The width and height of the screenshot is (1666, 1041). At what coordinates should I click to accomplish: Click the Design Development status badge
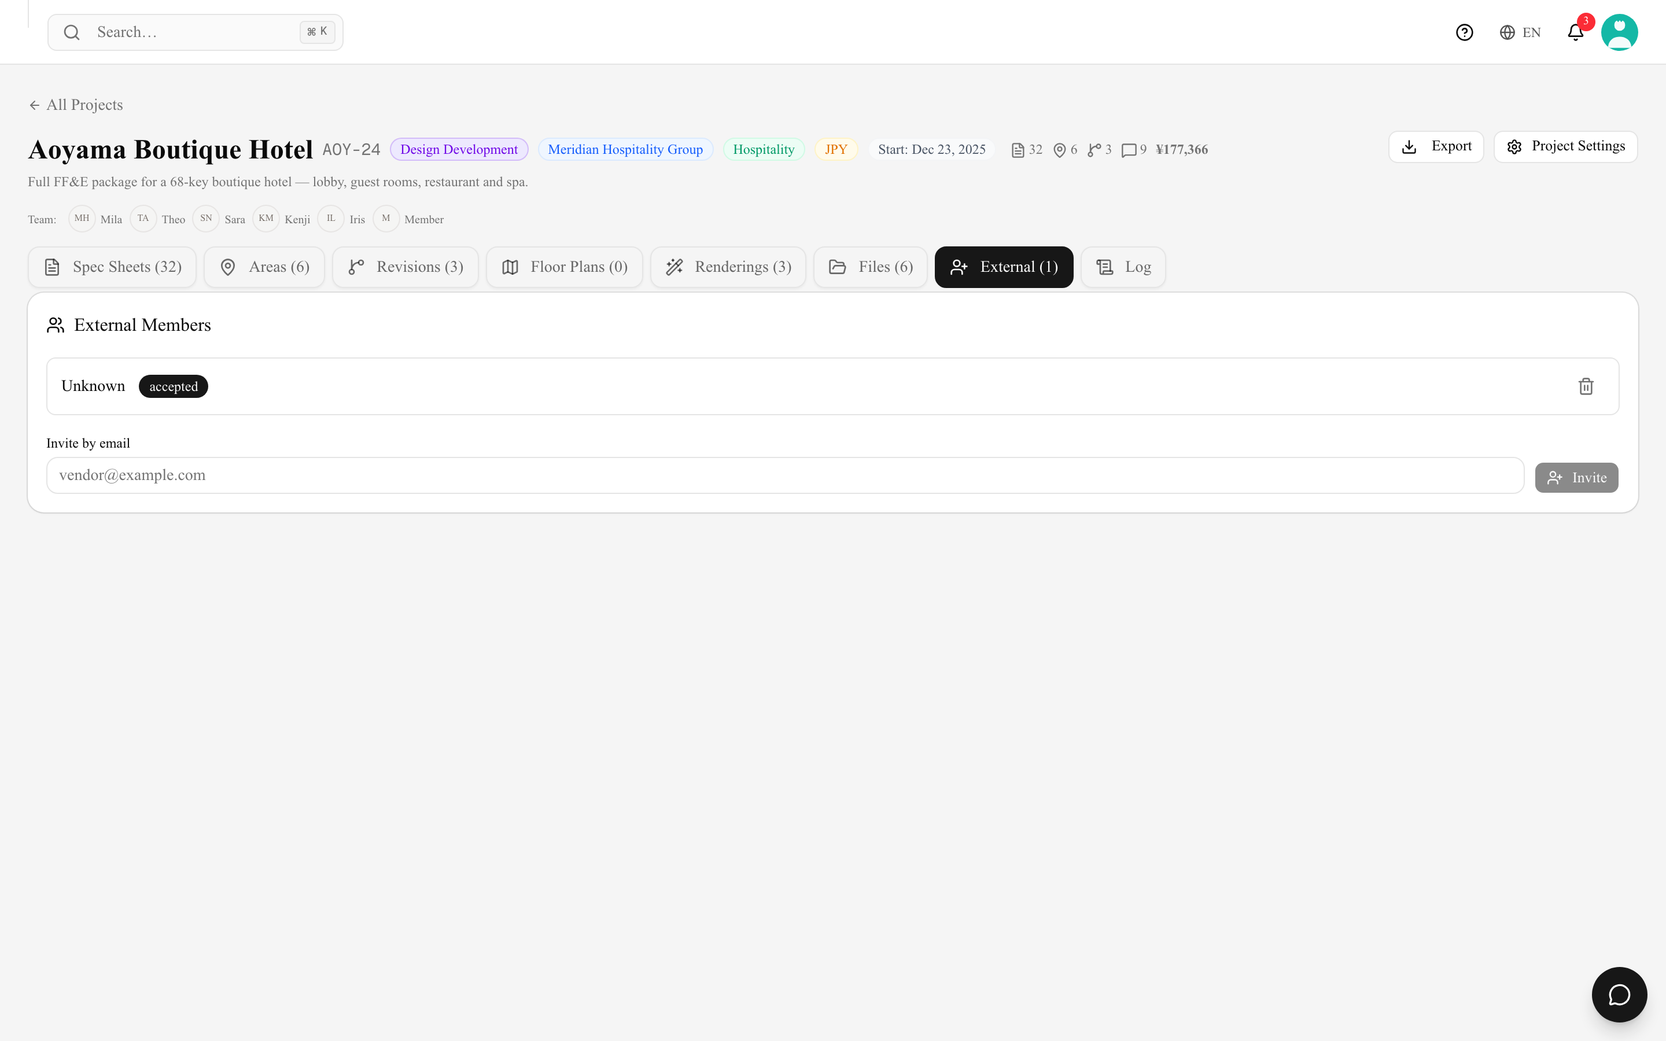pyautogui.click(x=459, y=149)
